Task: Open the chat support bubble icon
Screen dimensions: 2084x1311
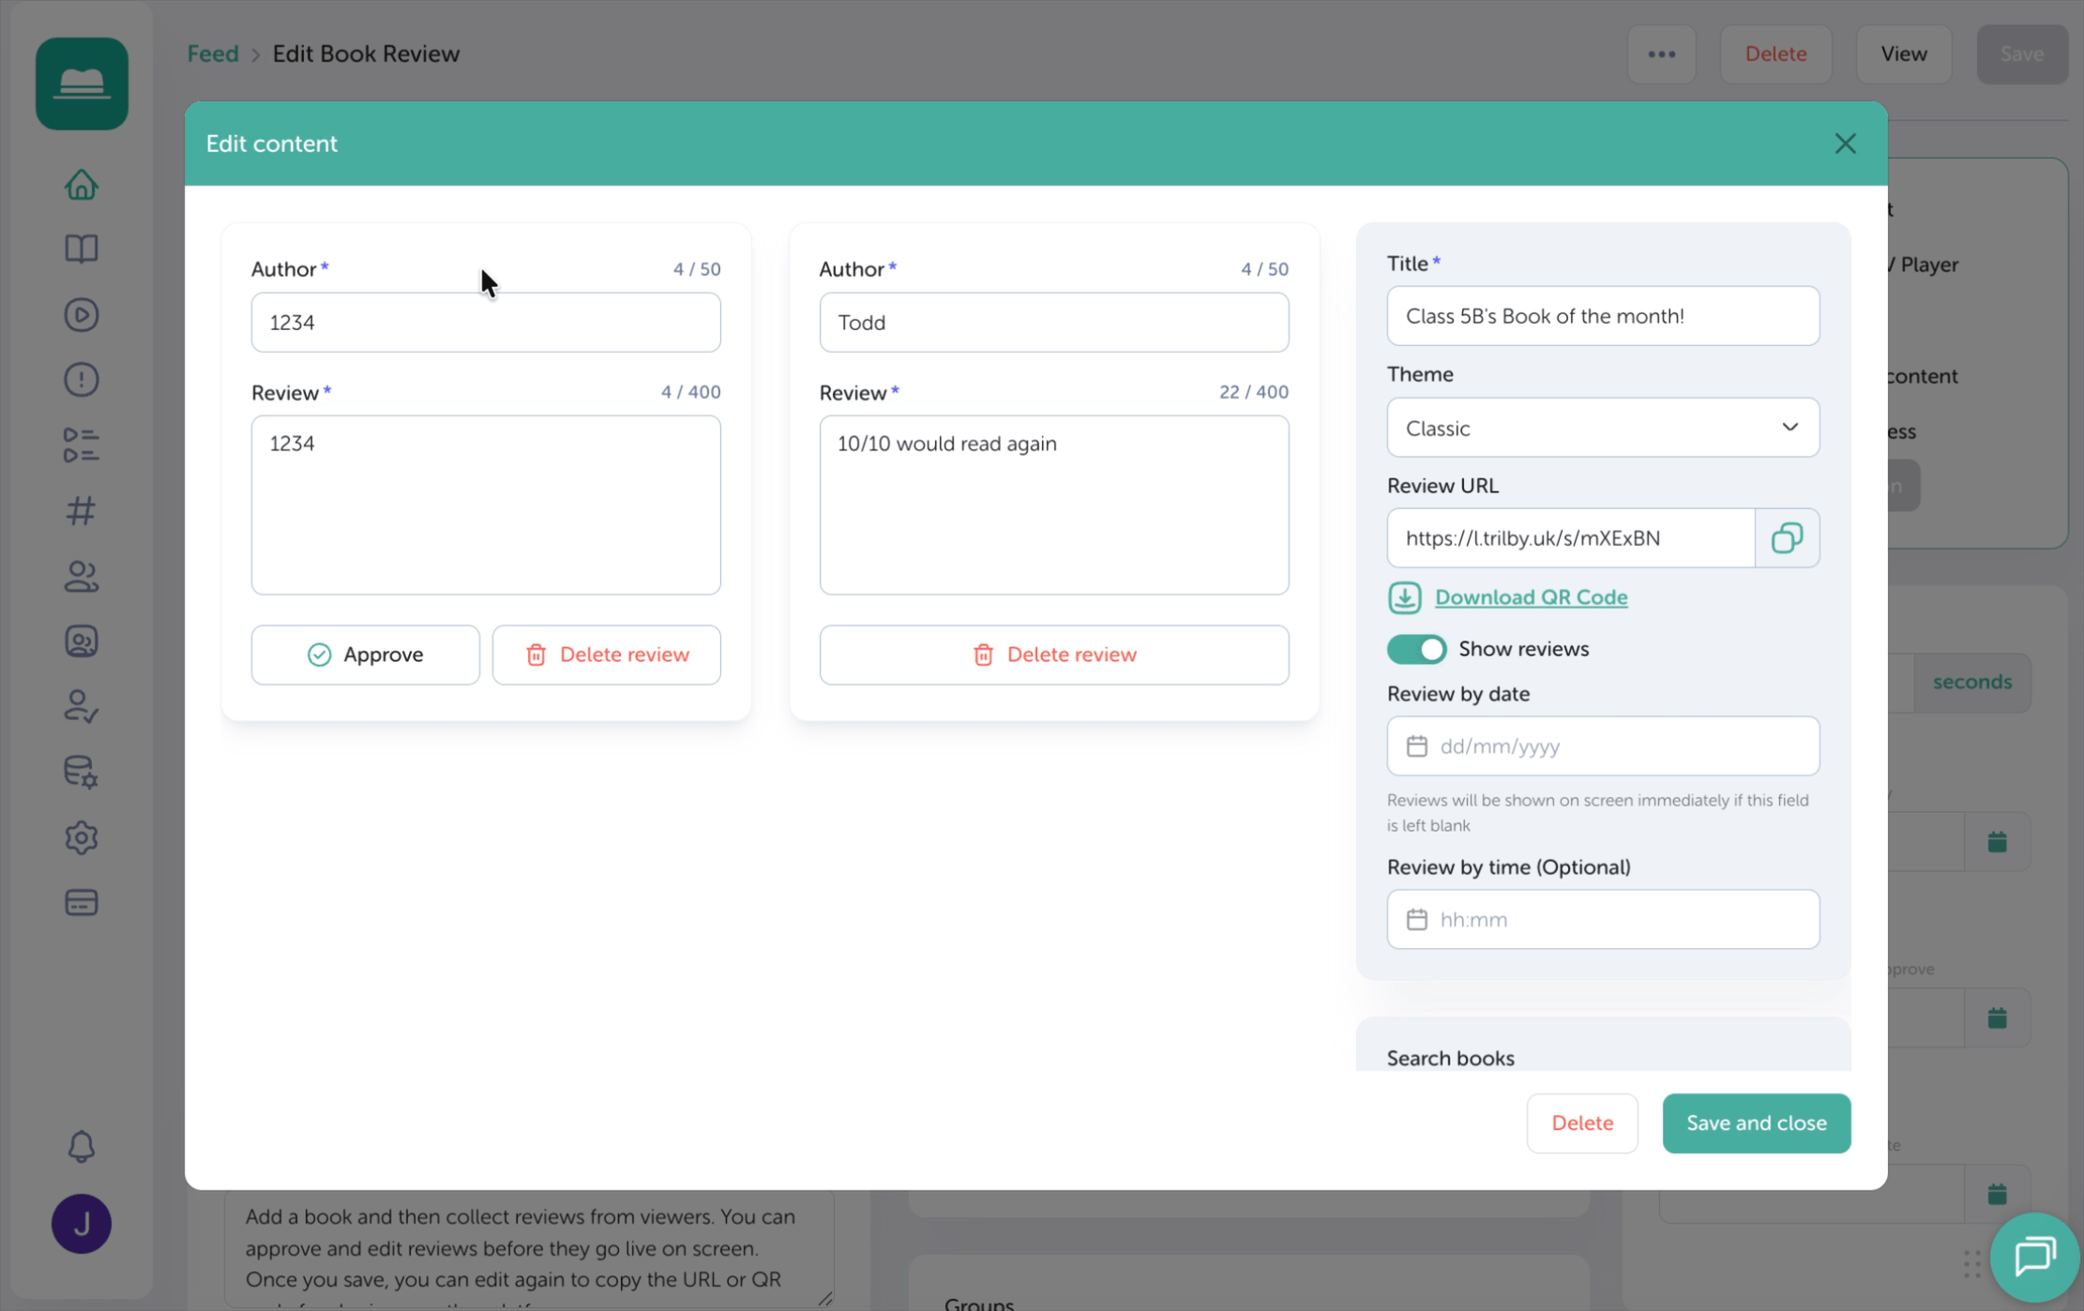Action: coord(2034,1257)
